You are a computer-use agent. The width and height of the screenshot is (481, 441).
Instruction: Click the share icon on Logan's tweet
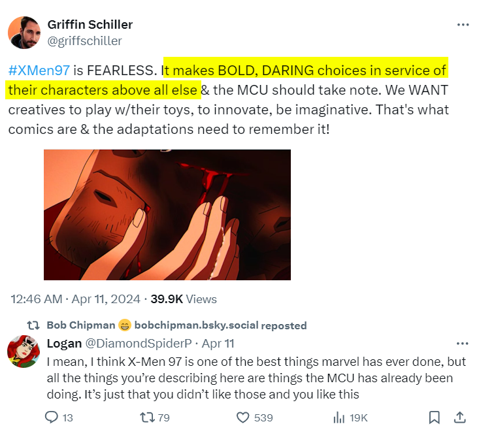coord(459,417)
